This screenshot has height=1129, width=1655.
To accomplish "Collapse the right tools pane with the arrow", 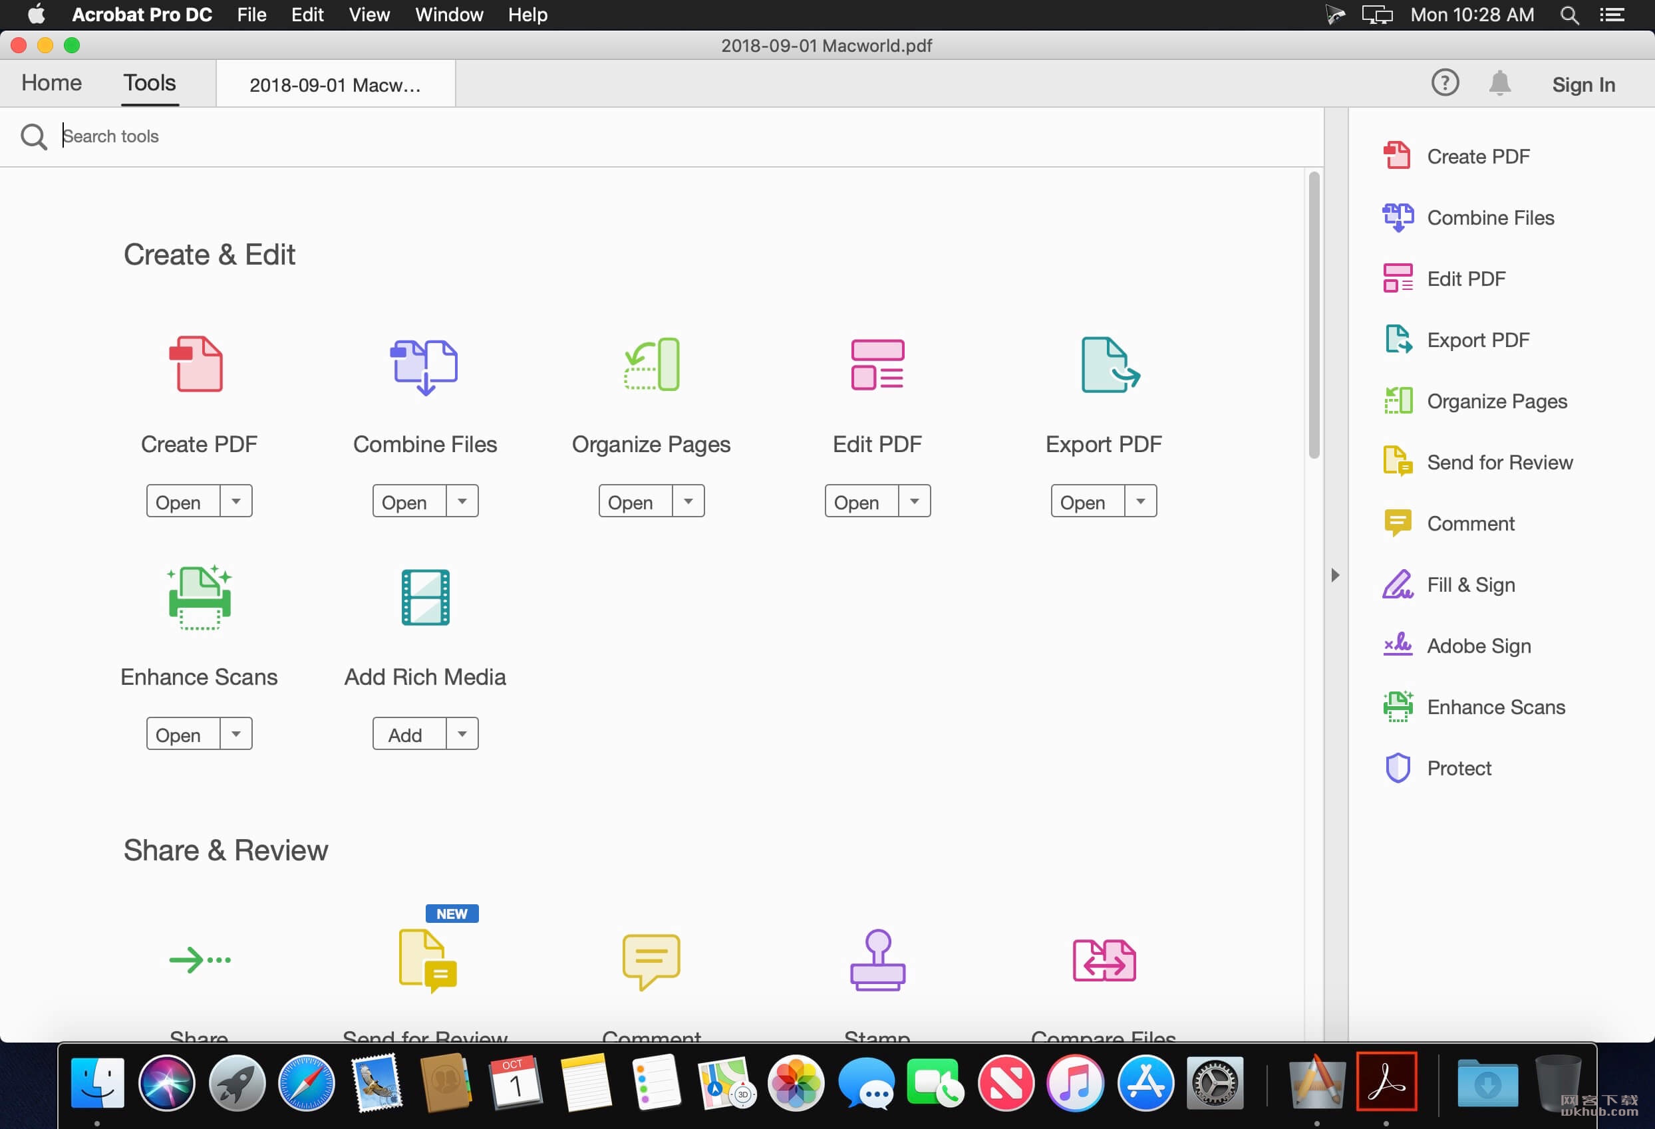I will point(1335,575).
